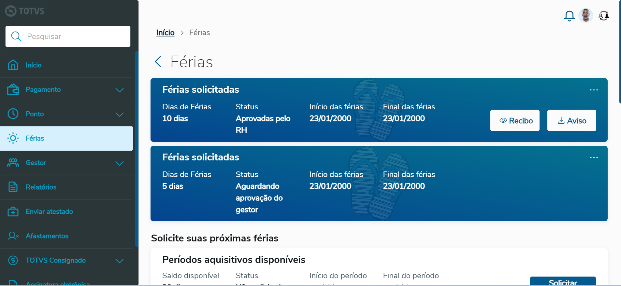Image resolution: width=621 pixels, height=286 pixels.
Task: Go to Afastamentos in sidebar
Action: click(47, 236)
